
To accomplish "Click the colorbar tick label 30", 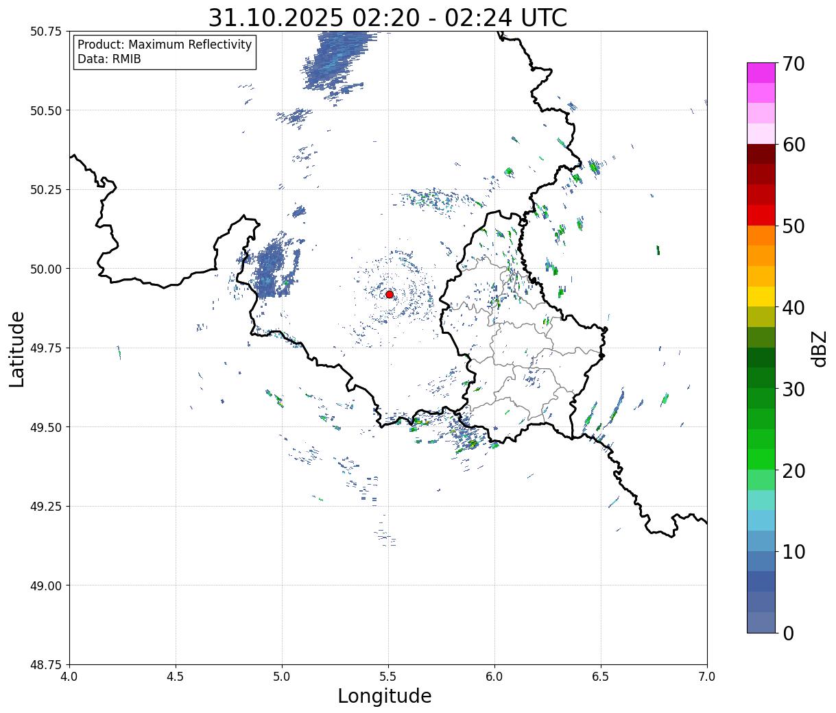I will tap(793, 389).
